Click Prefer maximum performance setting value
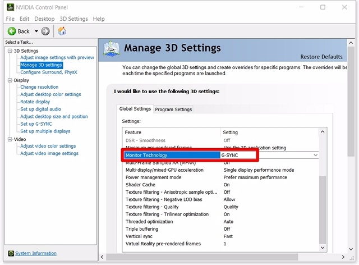Screen dimensions: 359x265 pyautogui.click(x=255, y=177)
